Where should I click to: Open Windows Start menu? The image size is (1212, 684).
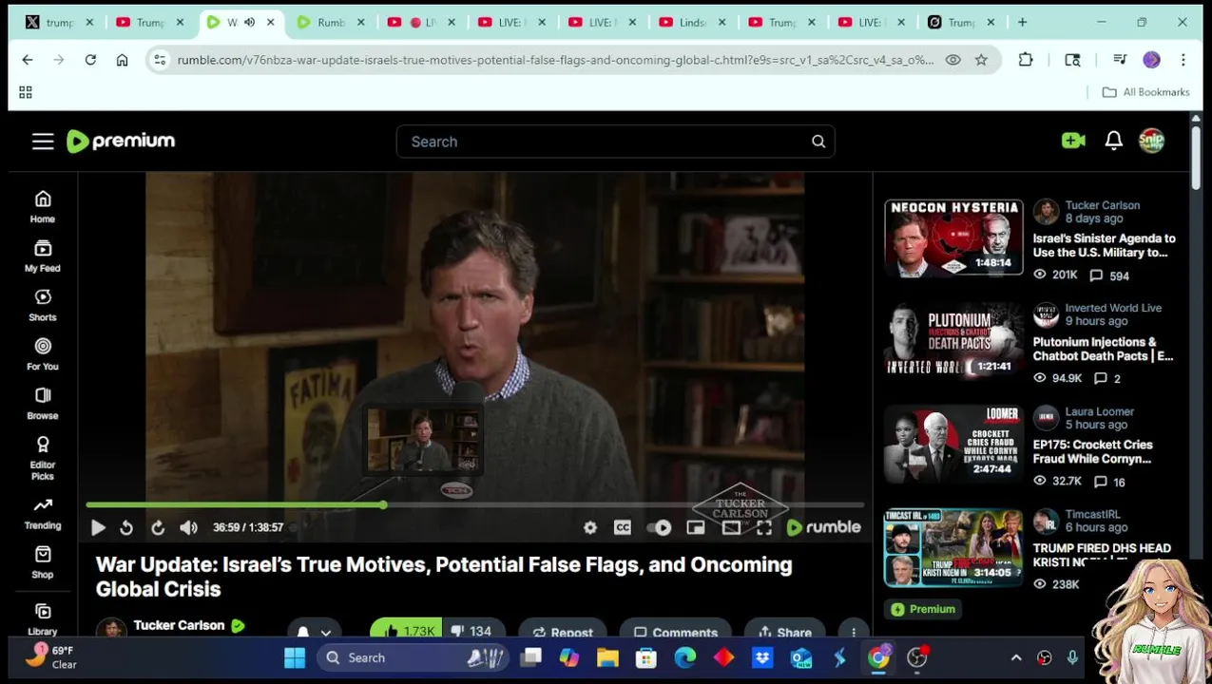pyautogui.click(x=295, y=657)
